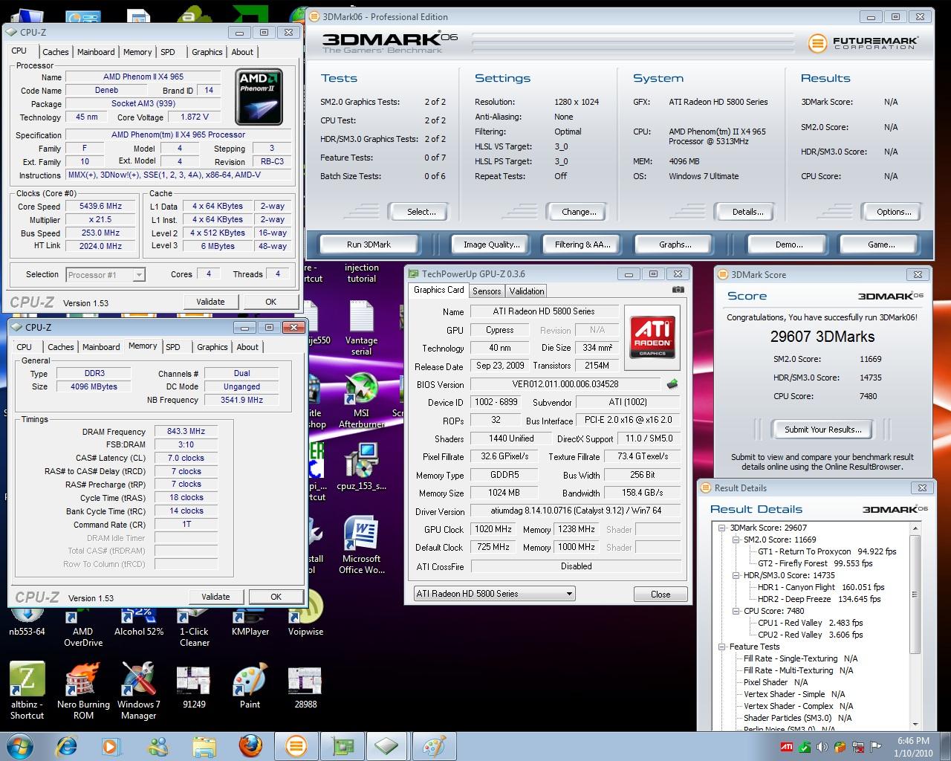Open the 28988 screenshot file on desktop
The width and height of the screenshot is (951, 761).
click(305, 686)
